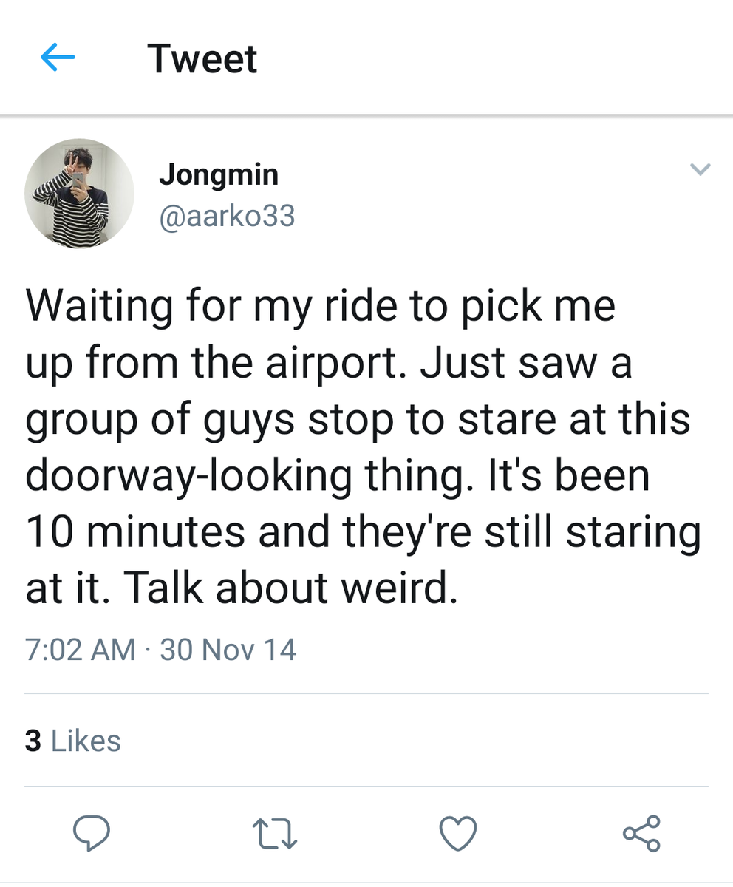Tap the 'doorway-looking thing' phrase
The width and height of the screenshot is (733, 887).
(x=247, y=477)
